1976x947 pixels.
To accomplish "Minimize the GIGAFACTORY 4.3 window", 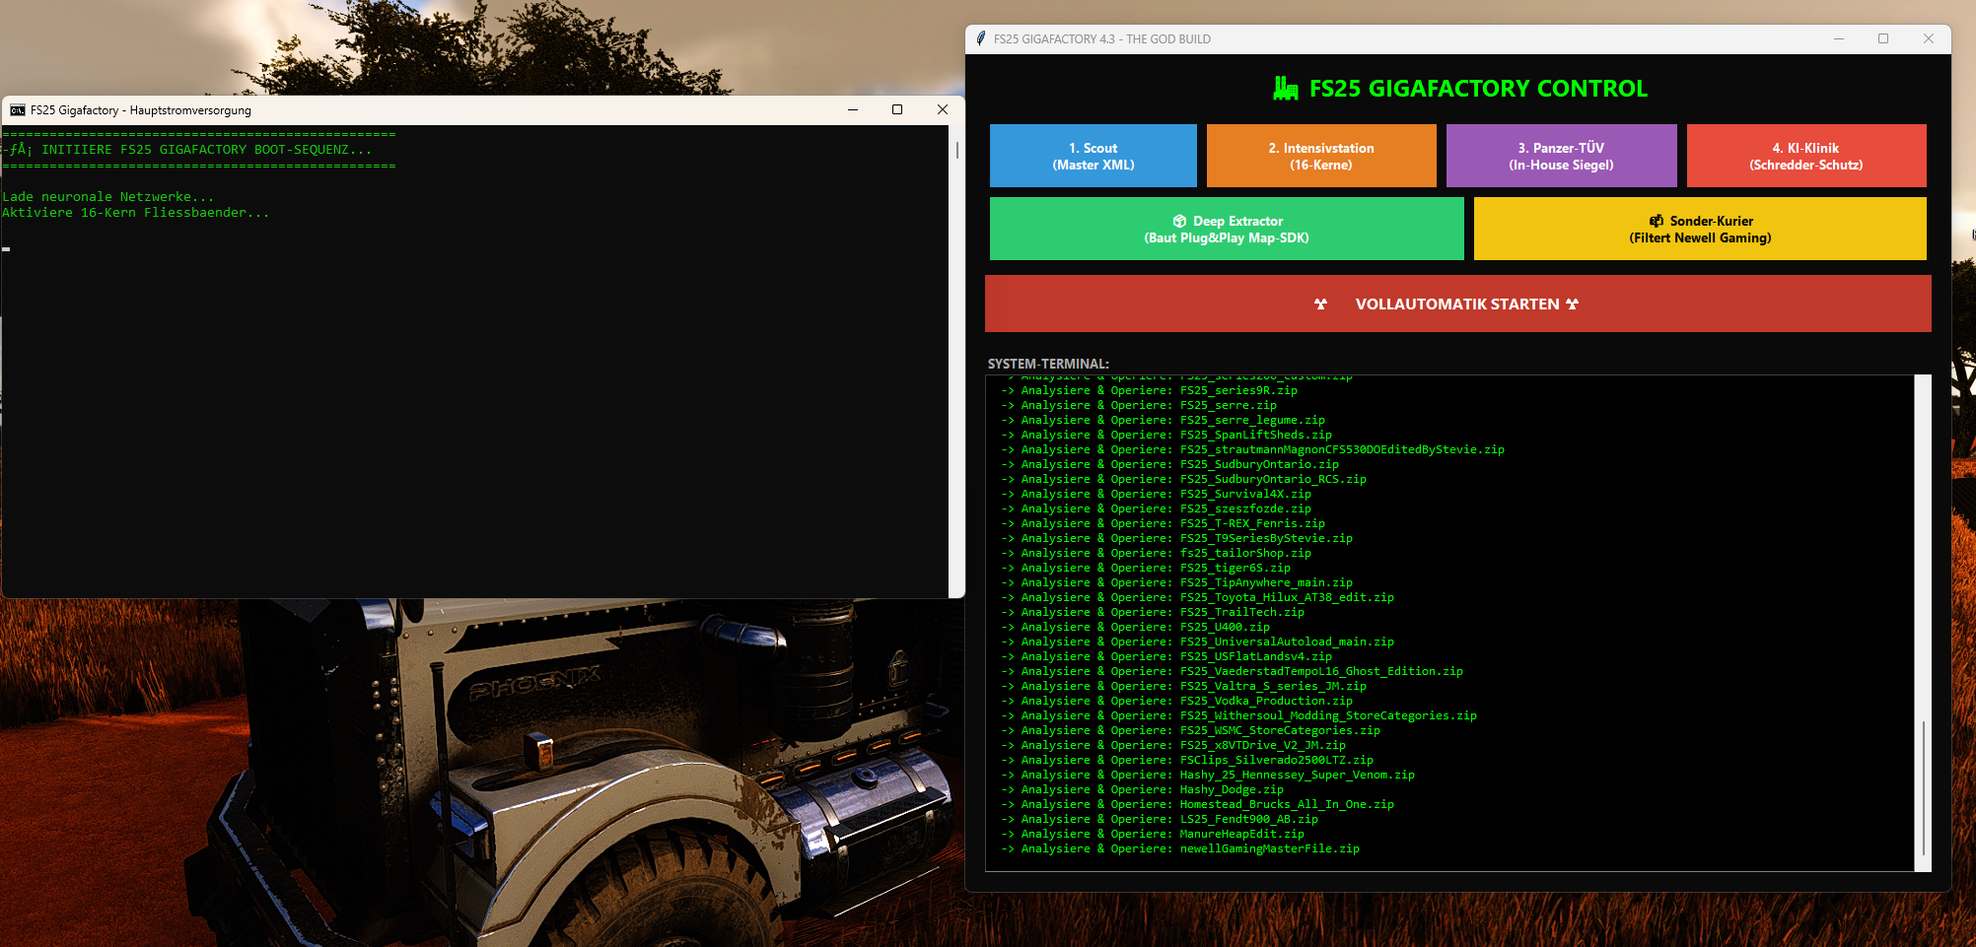I will click(1839, 39).
